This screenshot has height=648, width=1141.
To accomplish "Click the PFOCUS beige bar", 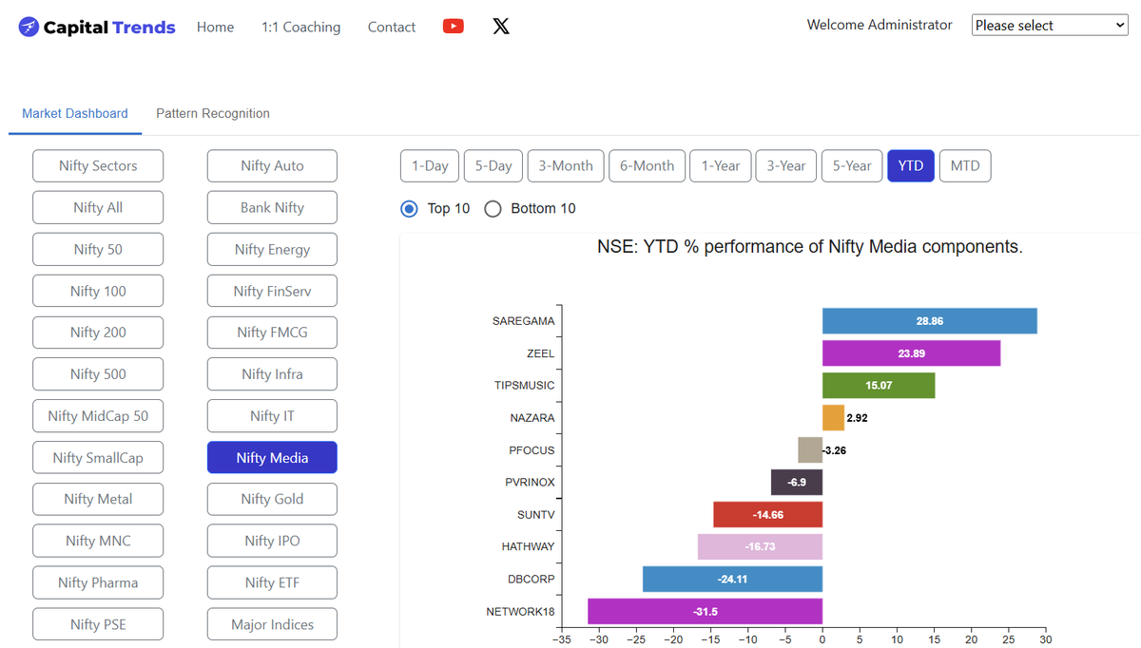I will [x=810, y=450].
